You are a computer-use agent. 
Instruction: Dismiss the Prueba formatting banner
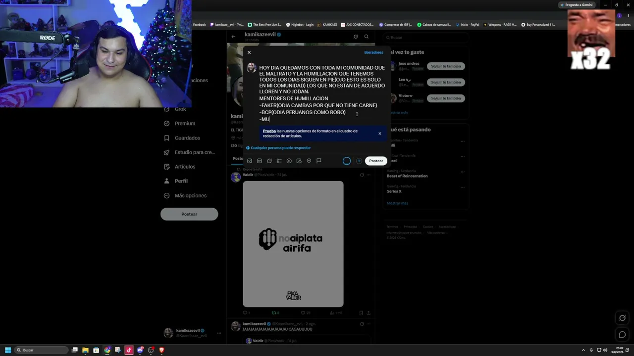(380, 133)
